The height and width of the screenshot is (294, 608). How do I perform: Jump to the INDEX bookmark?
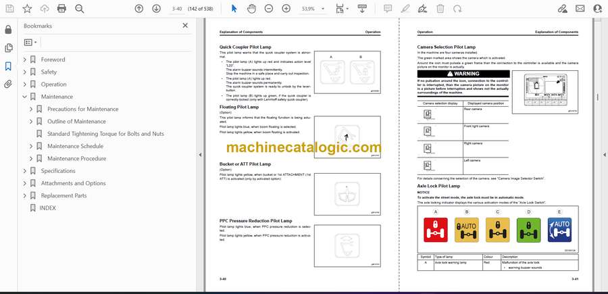coord(47,208)
